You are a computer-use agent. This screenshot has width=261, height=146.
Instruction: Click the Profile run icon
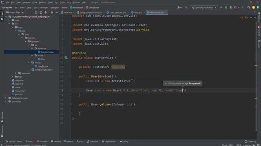click(x=235, y=7)
